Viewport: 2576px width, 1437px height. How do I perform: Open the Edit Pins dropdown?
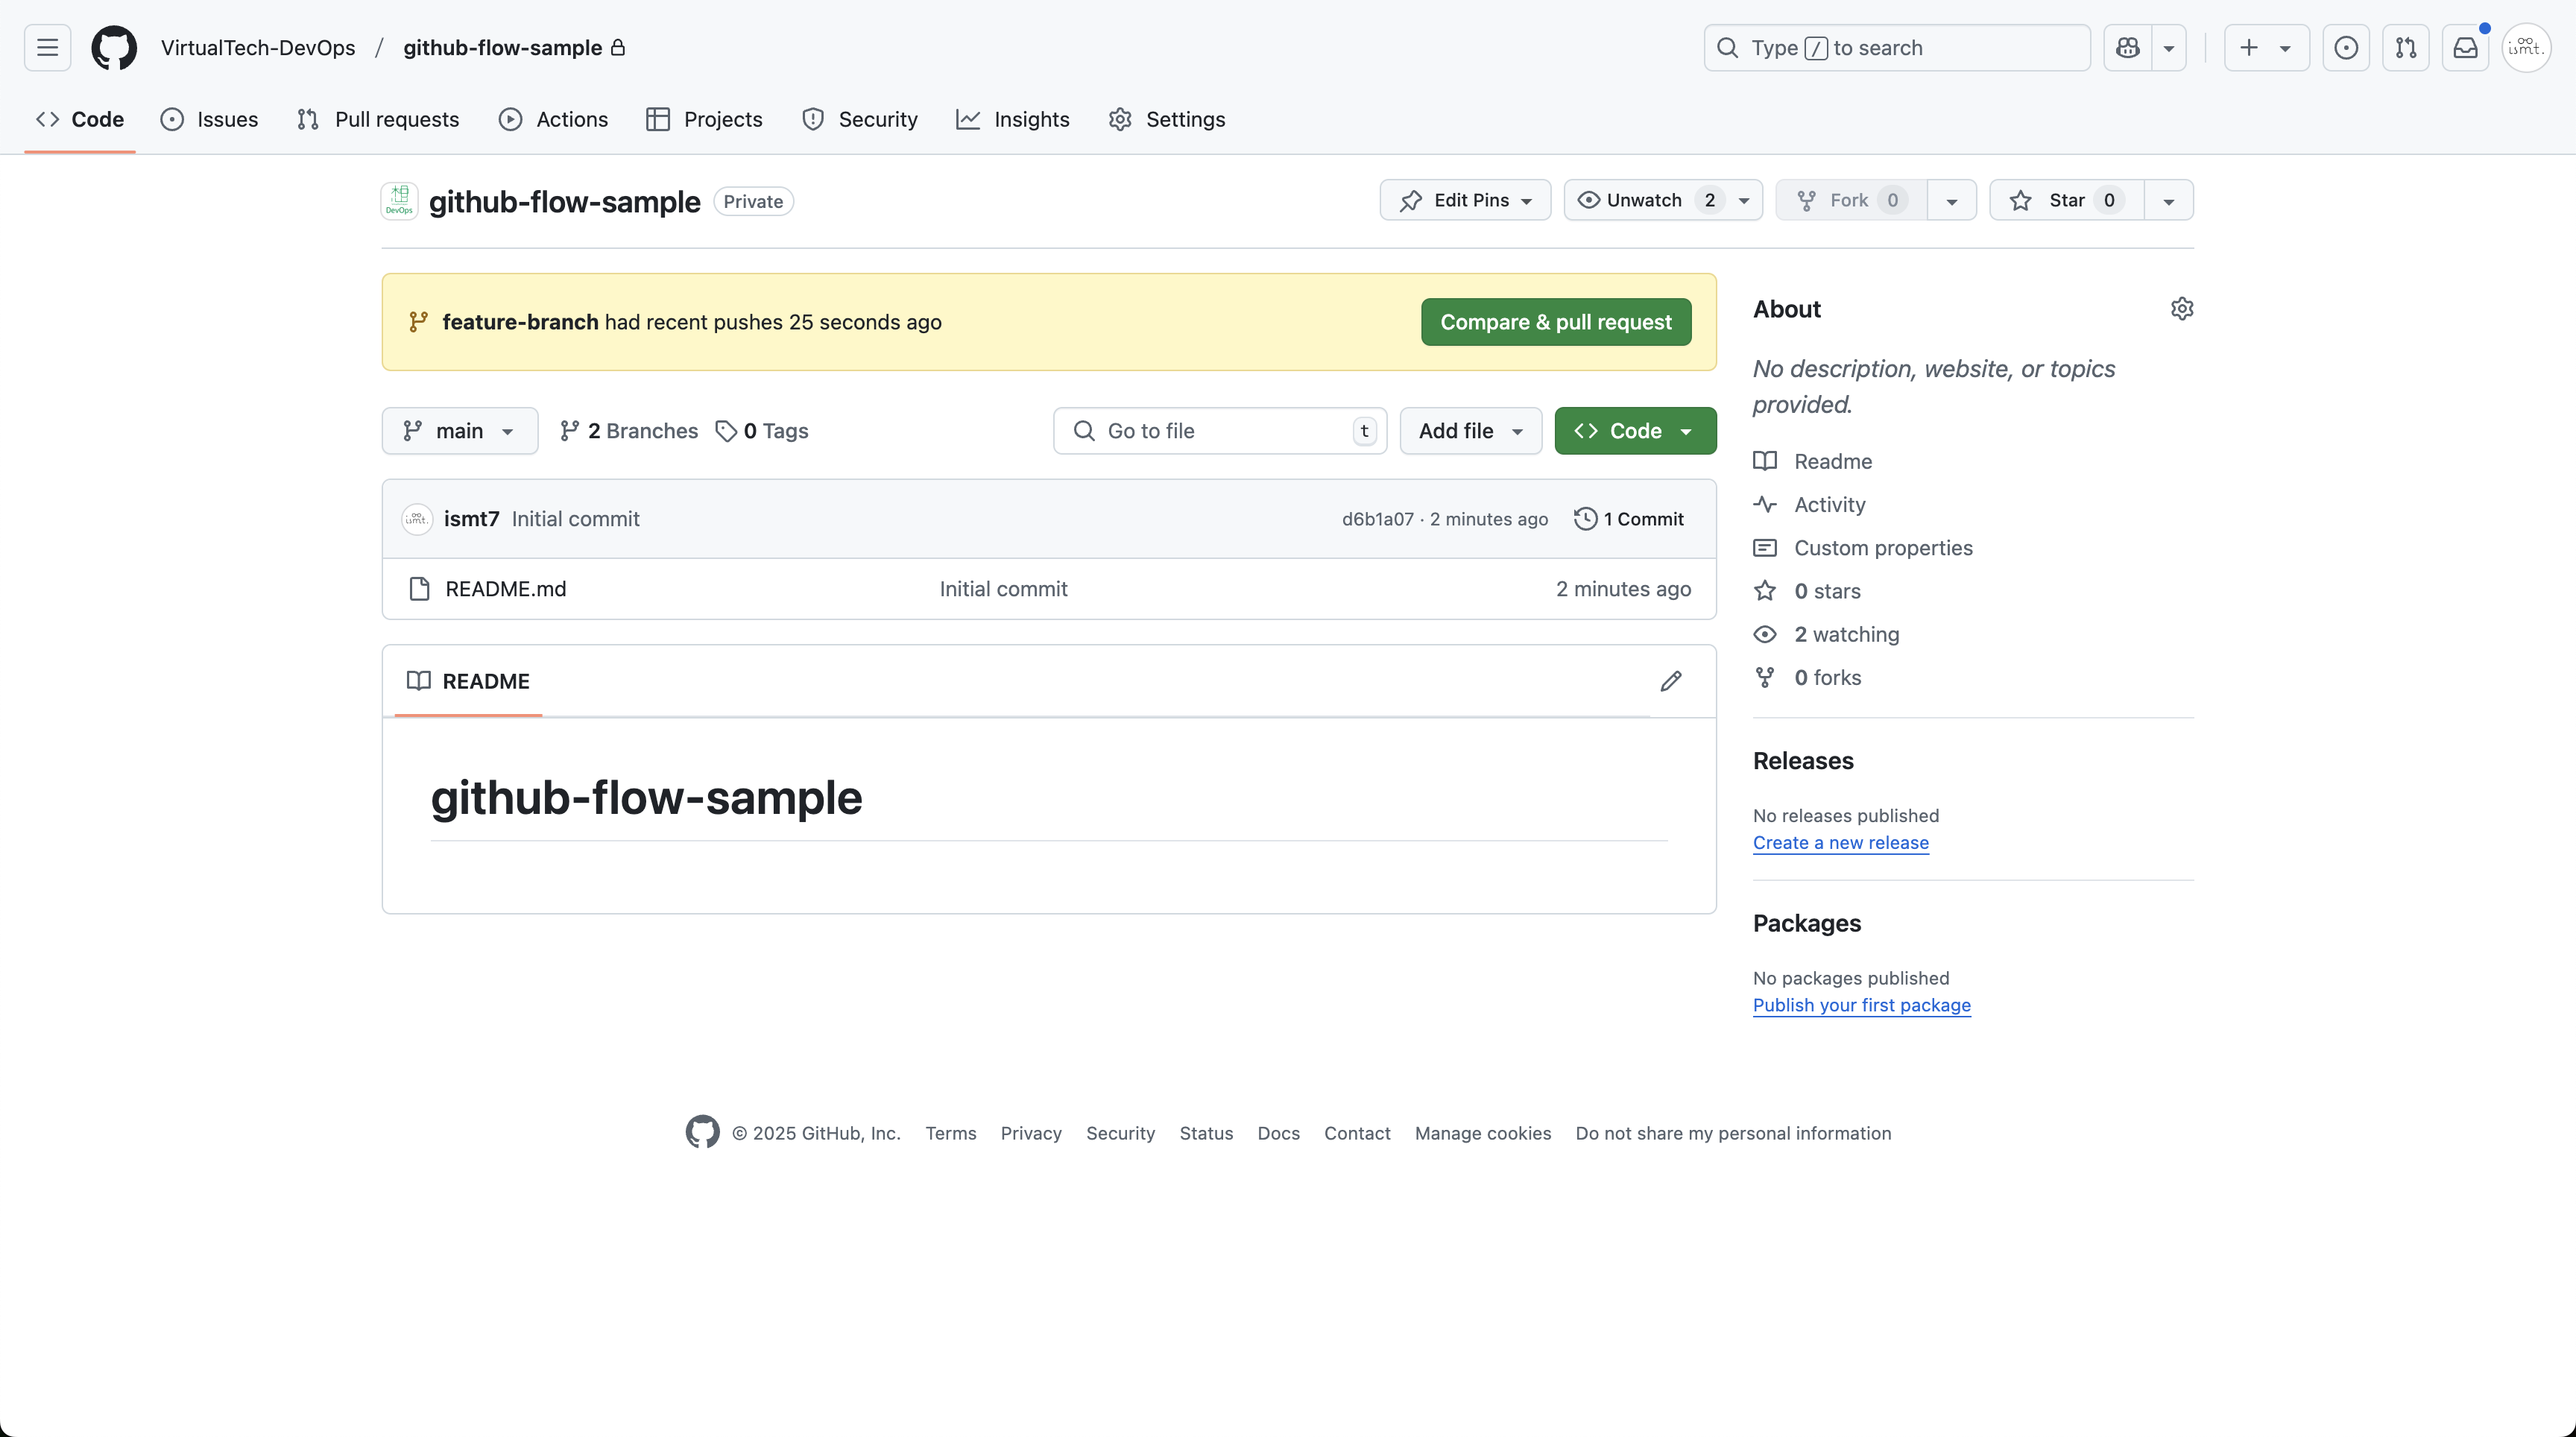coord(1465,200)
